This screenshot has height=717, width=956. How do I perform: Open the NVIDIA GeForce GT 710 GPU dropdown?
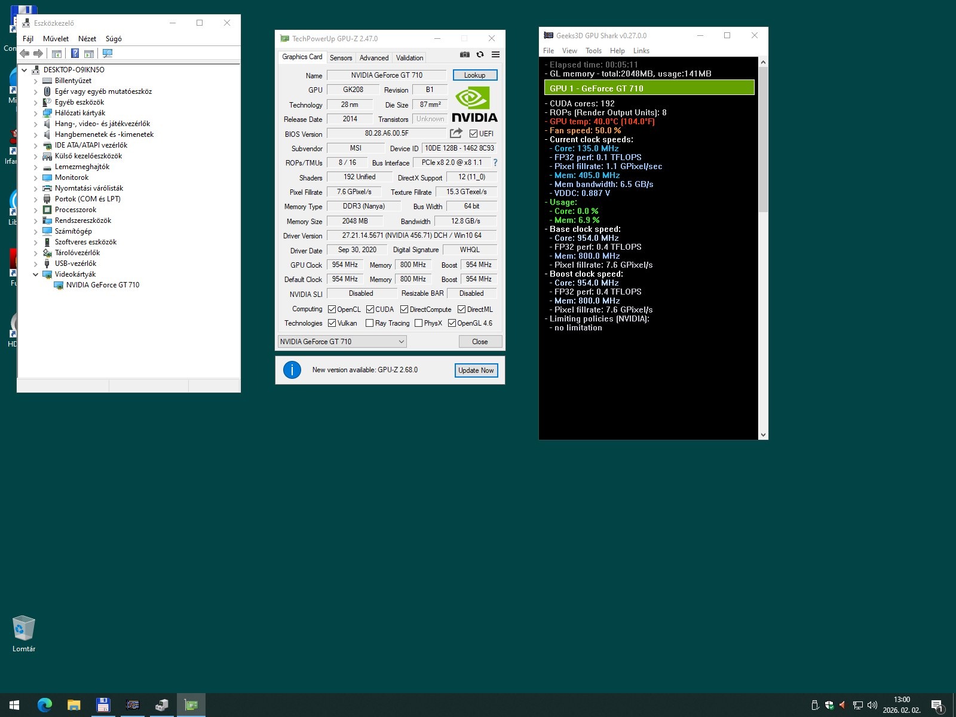(342, 342)
